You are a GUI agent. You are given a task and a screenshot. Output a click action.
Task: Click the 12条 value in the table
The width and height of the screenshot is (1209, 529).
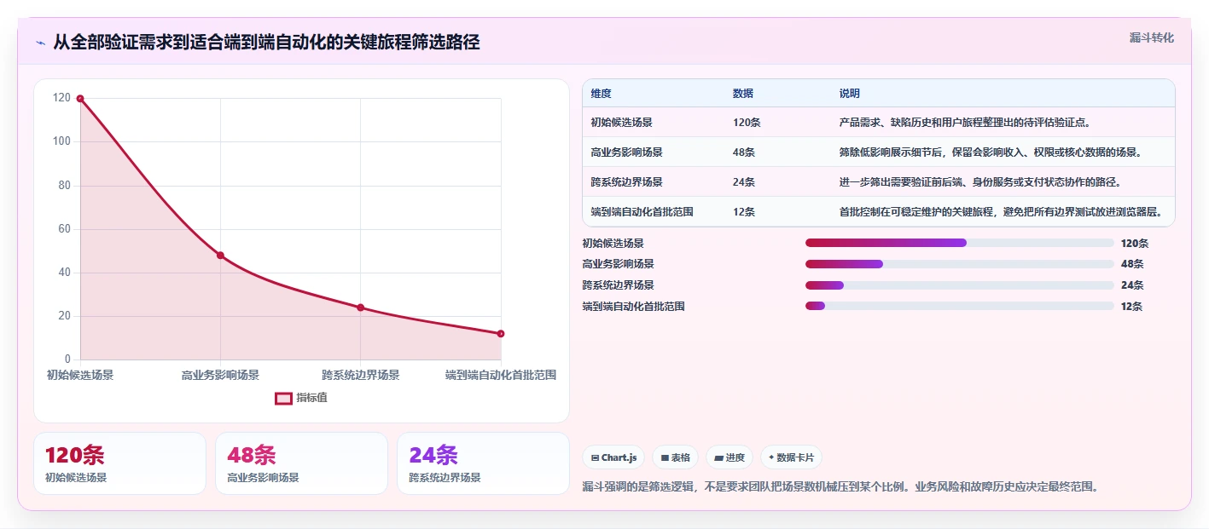pos(744,212)
